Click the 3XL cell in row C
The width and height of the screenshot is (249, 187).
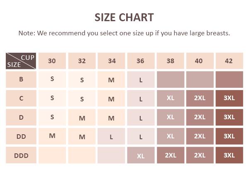point(229,98)
